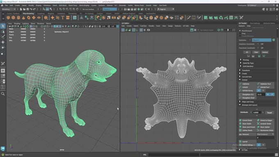Toggle the U button beside Layout Along
Image resolution: width=279 pixels, height=157 pixels.
click(259, 145)
